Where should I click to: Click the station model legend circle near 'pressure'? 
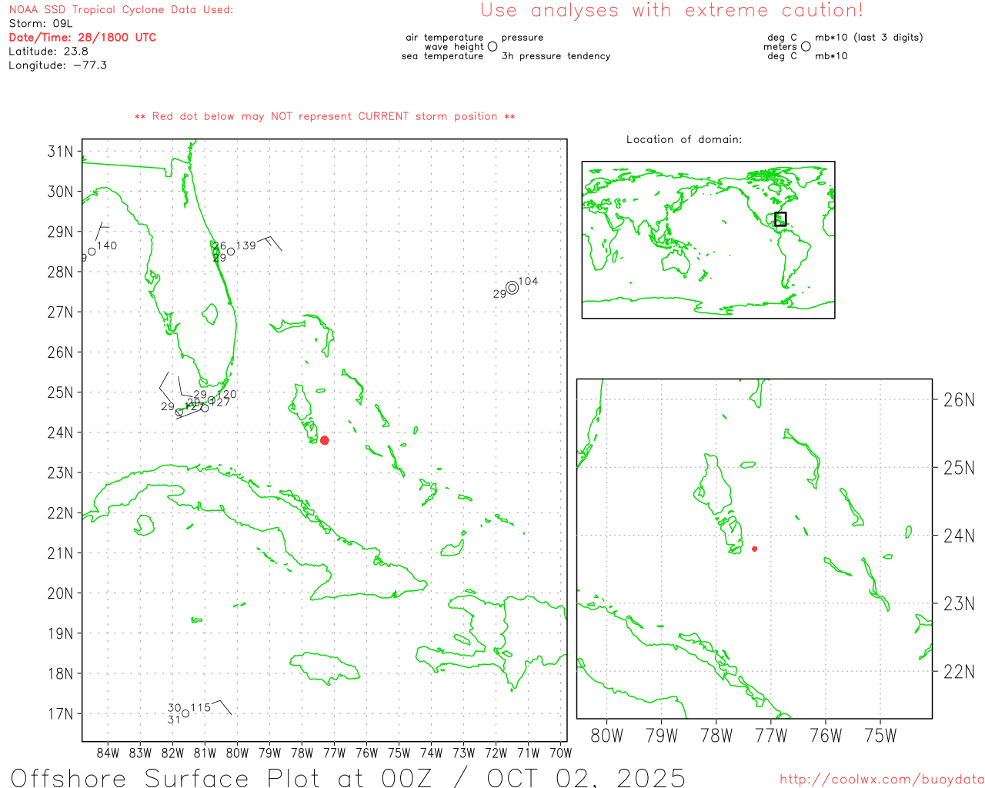point(492,47)
